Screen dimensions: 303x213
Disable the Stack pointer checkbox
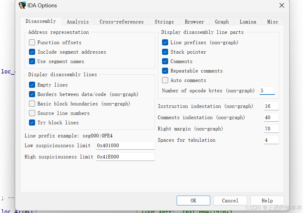(x=165, y=52)
